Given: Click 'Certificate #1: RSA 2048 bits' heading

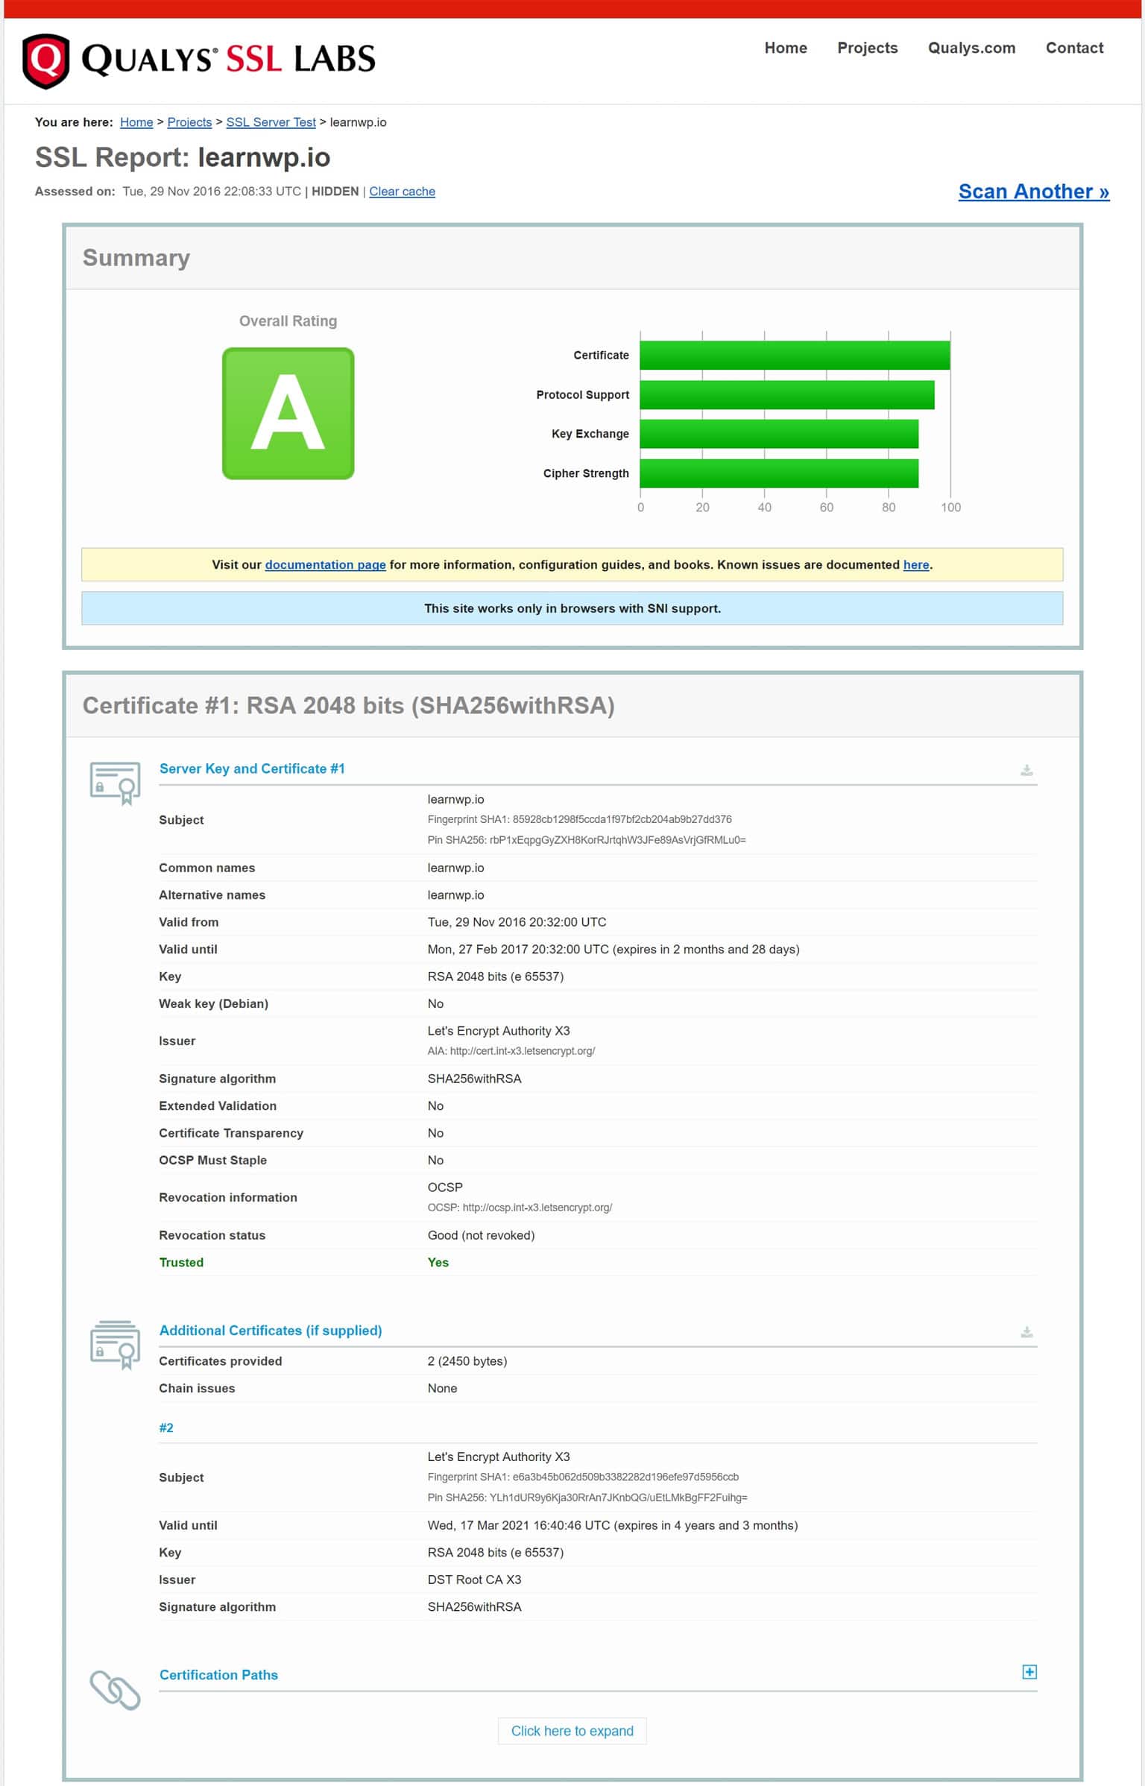Looking at the screenshot, I should pos(348,705).
